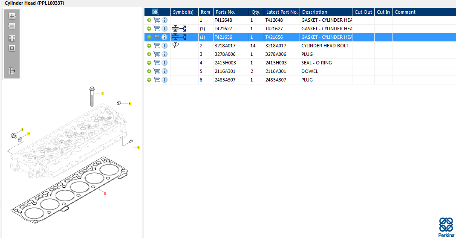
Task: Click the search icon in table header
Action: pyautogui.click(x=155, y=12)
